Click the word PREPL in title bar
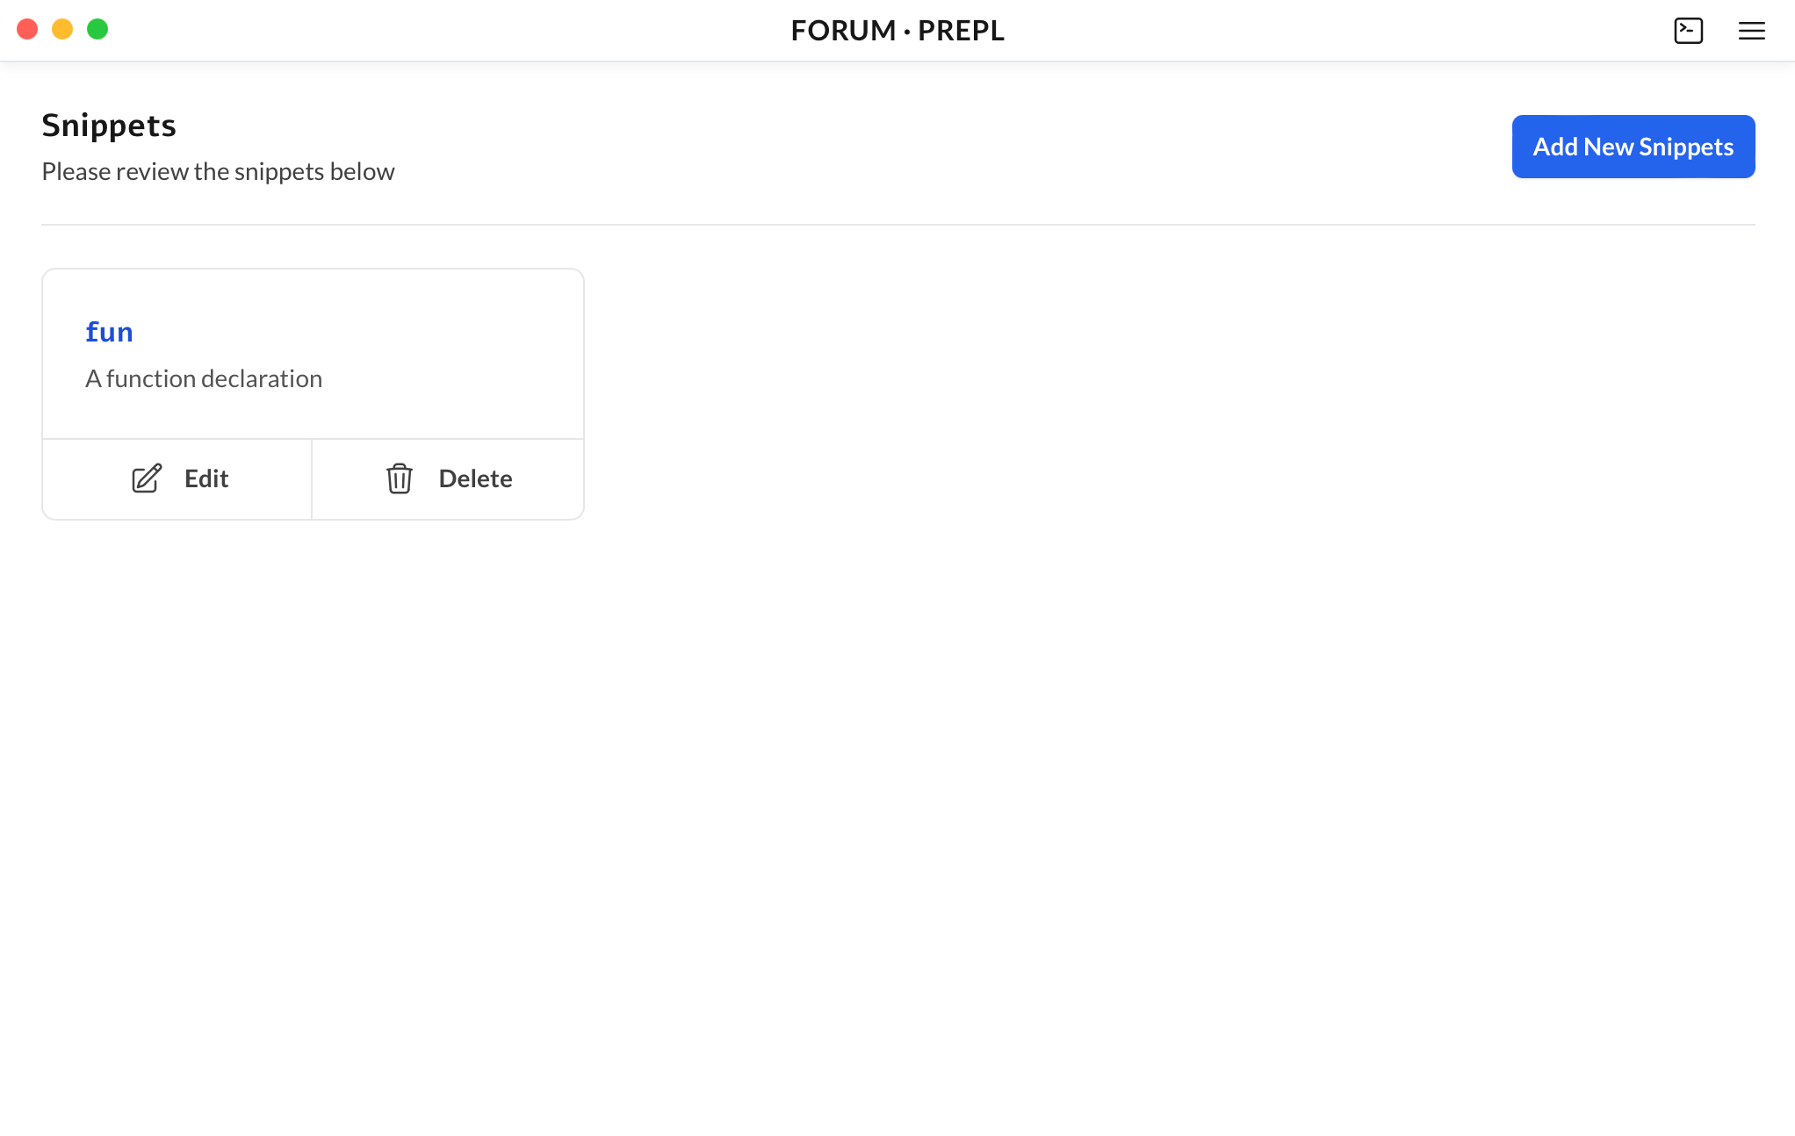 pyautogui.click(x=961, y=31)
